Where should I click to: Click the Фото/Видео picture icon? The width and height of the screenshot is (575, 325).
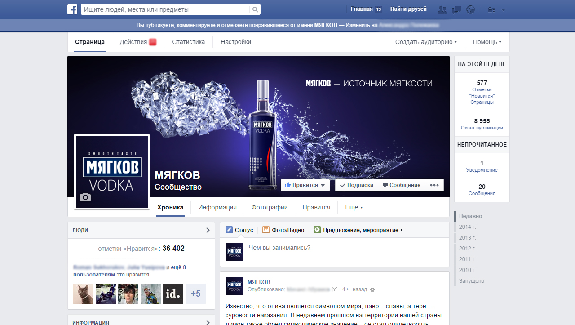(266, 230)
